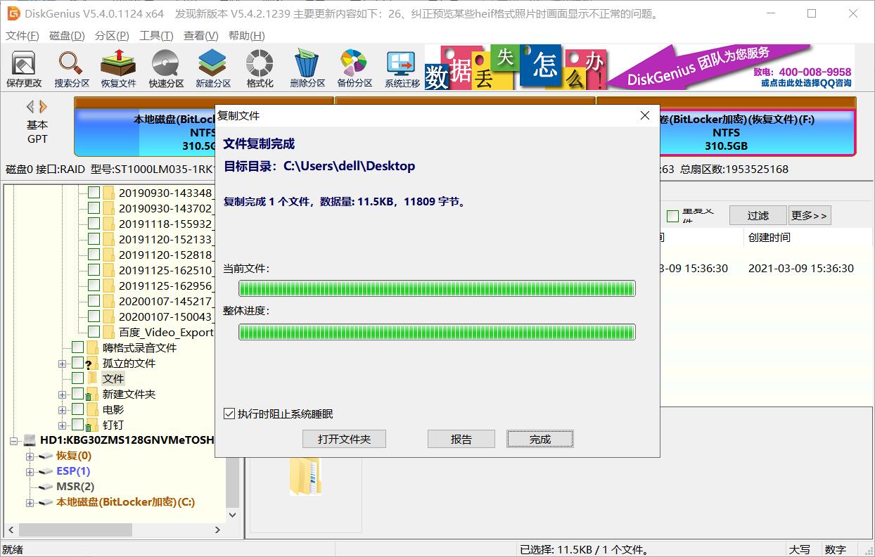Click the 钉钉 deleted-folder icon
The height and width of the screenshot is (557, 875).
(x=92, y=425)
